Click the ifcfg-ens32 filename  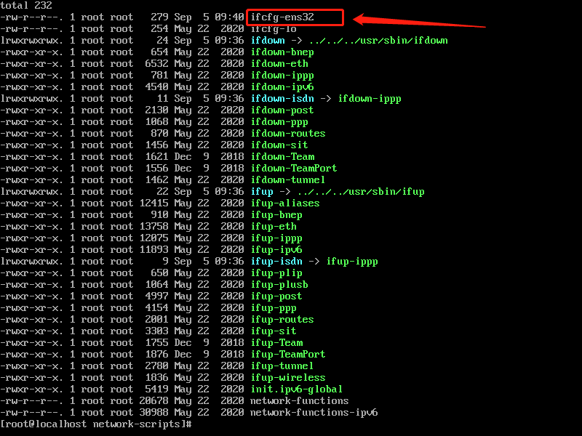[282, 17]
